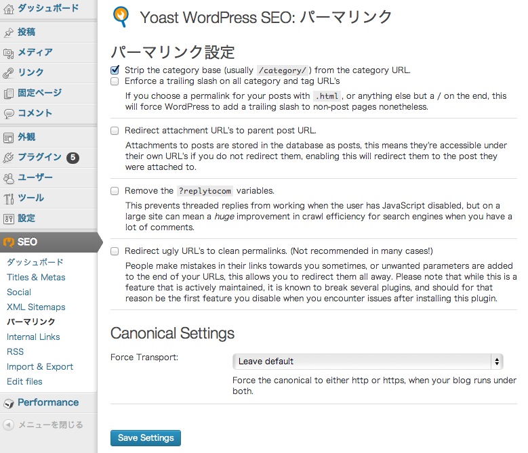Viewport: 528px width, 453px height.
Task: Check Remove the ?replytocom variables option
Action: [115, 191]
